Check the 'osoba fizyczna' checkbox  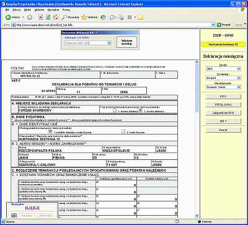tap(123, 131)
